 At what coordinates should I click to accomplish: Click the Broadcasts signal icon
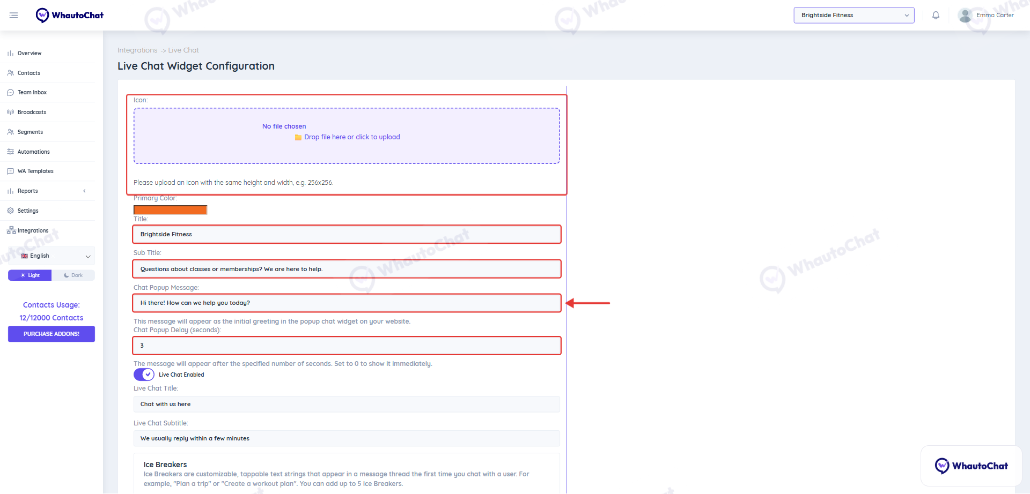(10, 113)
